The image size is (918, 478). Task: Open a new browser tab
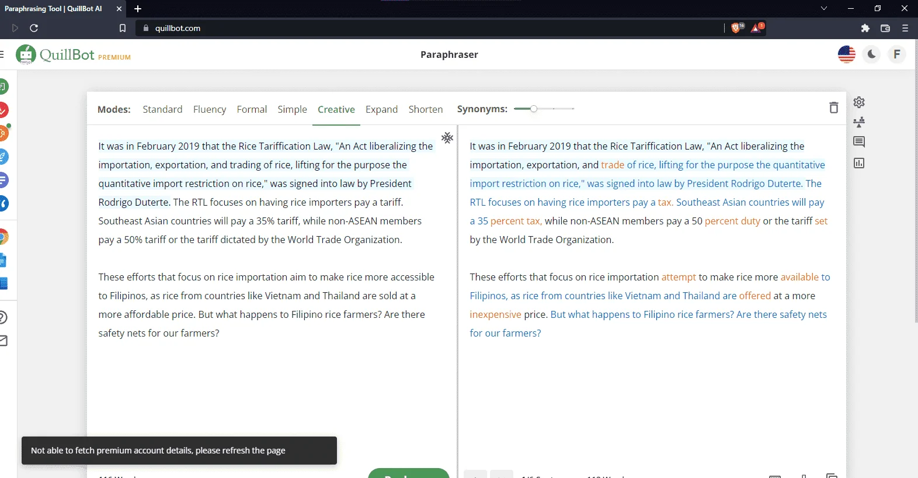click(138, 9)
